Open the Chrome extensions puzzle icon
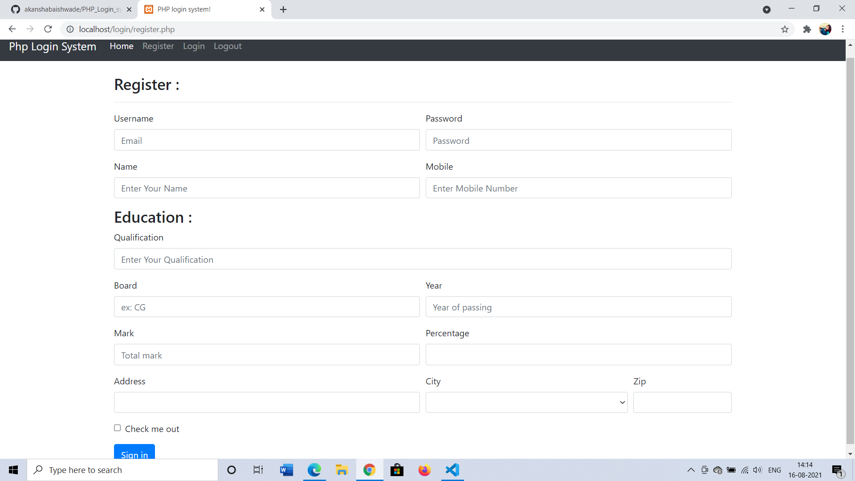Viewport: 855px width, 481px height. [x=807, y=29]
